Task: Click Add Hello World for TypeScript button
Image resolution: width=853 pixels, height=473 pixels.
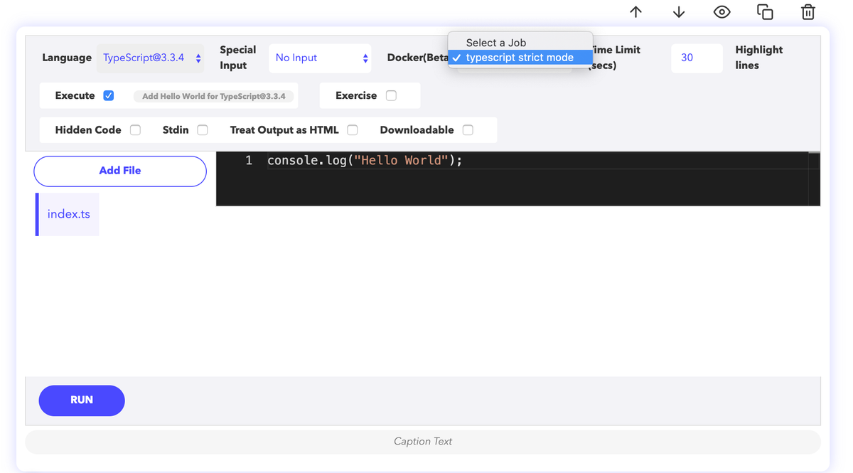Action: coord(213,96)
